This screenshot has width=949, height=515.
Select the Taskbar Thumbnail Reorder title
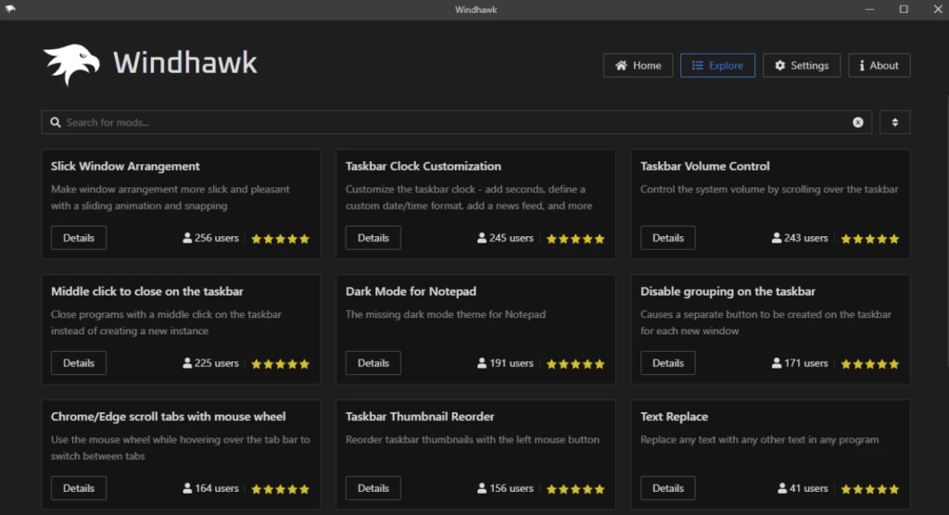coord(420,417)
